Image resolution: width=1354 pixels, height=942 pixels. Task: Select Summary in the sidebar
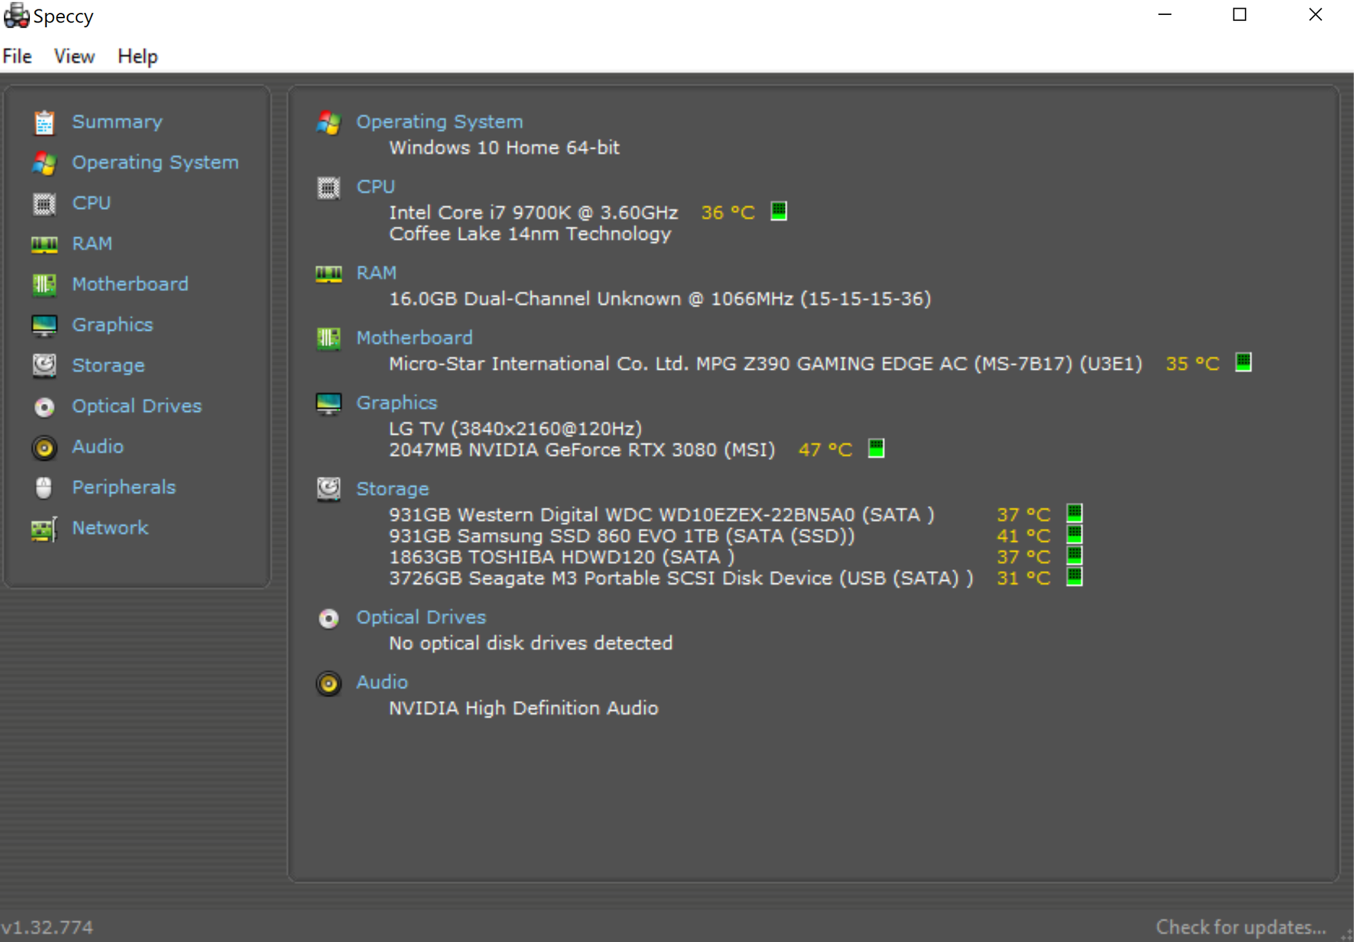(117, 122)
